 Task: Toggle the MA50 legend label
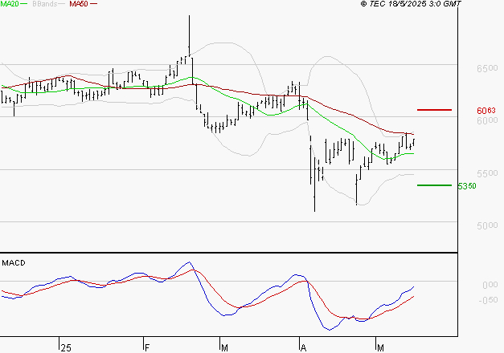click(x=79, y=4)
